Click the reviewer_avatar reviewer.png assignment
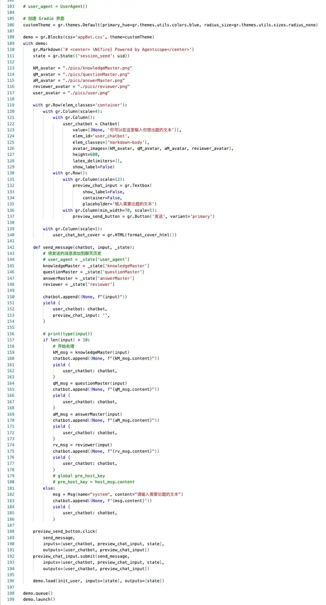The image size is (326, 605). (x=81, y=86)
